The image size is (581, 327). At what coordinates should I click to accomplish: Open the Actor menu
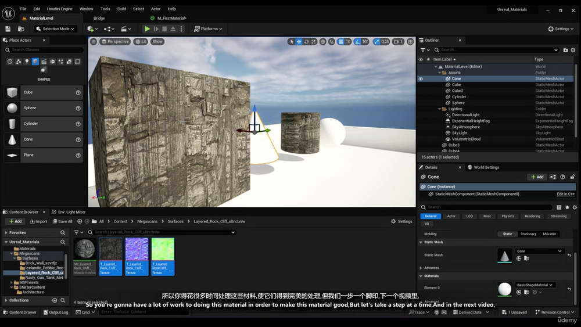click(x=156, y=9)
